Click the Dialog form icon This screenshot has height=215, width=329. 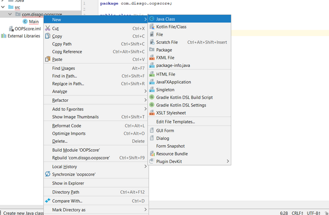(152, 138)
